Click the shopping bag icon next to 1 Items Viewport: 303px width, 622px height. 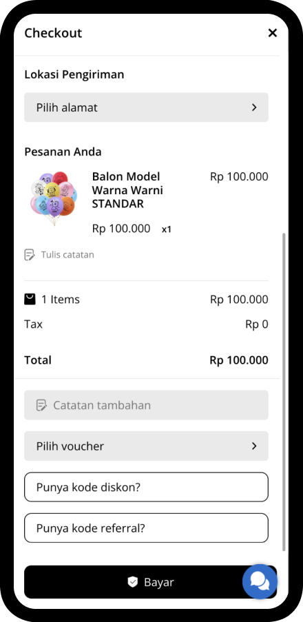30,299
